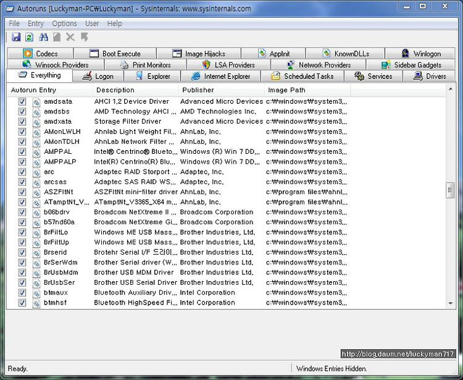Select the BrUsbSer entry name
The image size is (463, 380).
tap(59, 282)
